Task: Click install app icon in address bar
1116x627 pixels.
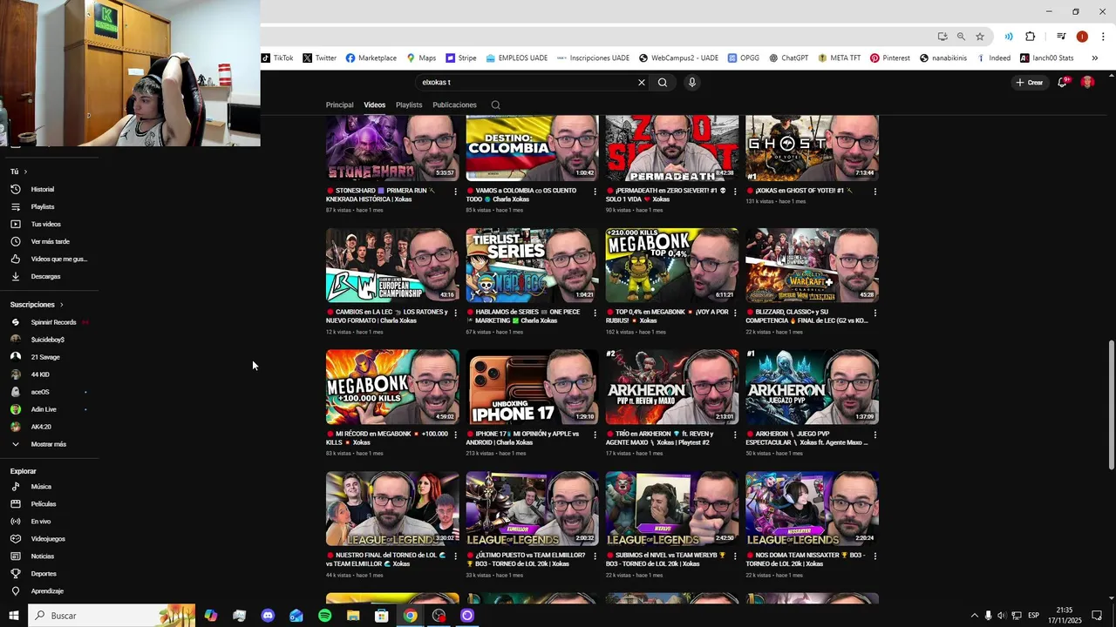Action: [x=942, y=37]
